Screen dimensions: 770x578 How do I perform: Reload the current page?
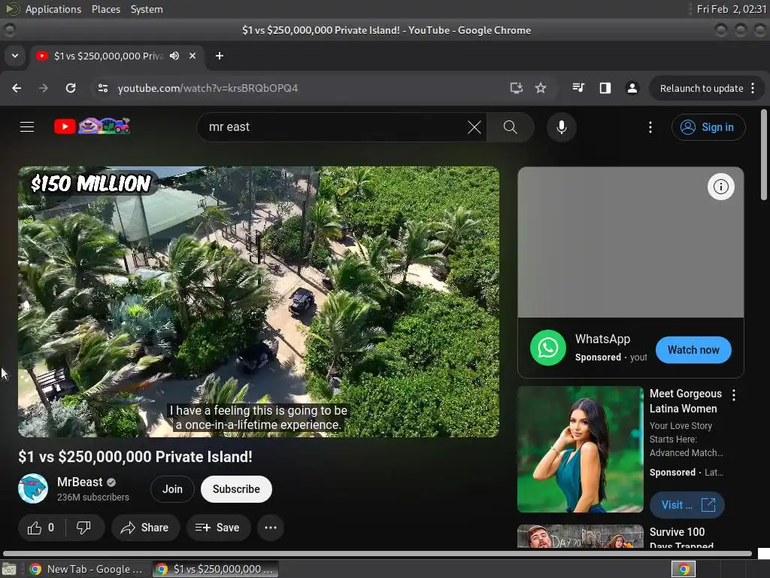point(71,88)
